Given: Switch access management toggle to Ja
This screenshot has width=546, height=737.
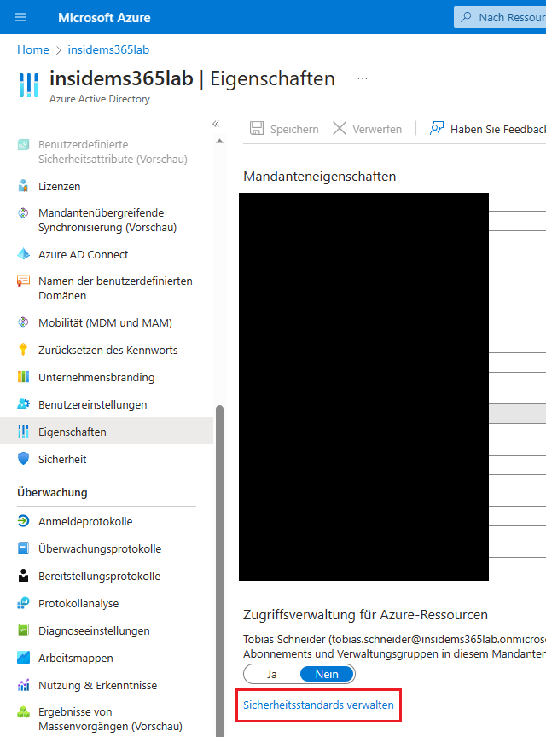Looking at the screenshot, I should click(x=272, y=674).
